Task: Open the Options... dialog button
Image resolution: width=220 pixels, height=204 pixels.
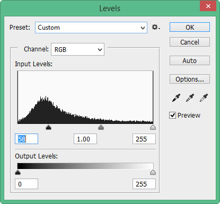Action: (x=190, y=79)
